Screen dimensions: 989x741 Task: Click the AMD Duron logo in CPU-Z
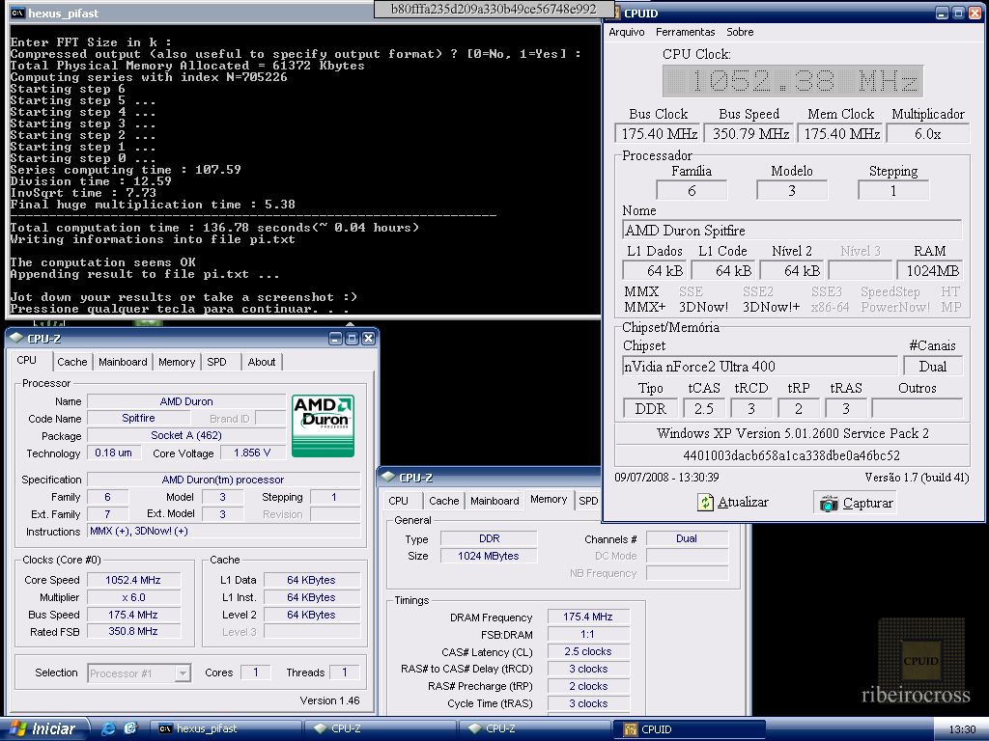click(323, 425)
